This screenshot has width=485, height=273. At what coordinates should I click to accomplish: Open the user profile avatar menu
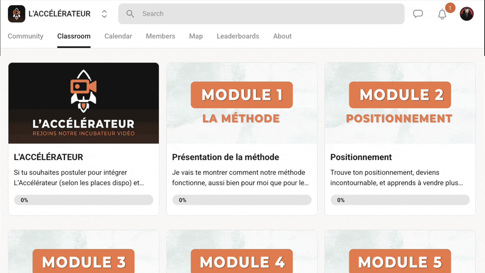pyautogui.click(x=467, y=14)
